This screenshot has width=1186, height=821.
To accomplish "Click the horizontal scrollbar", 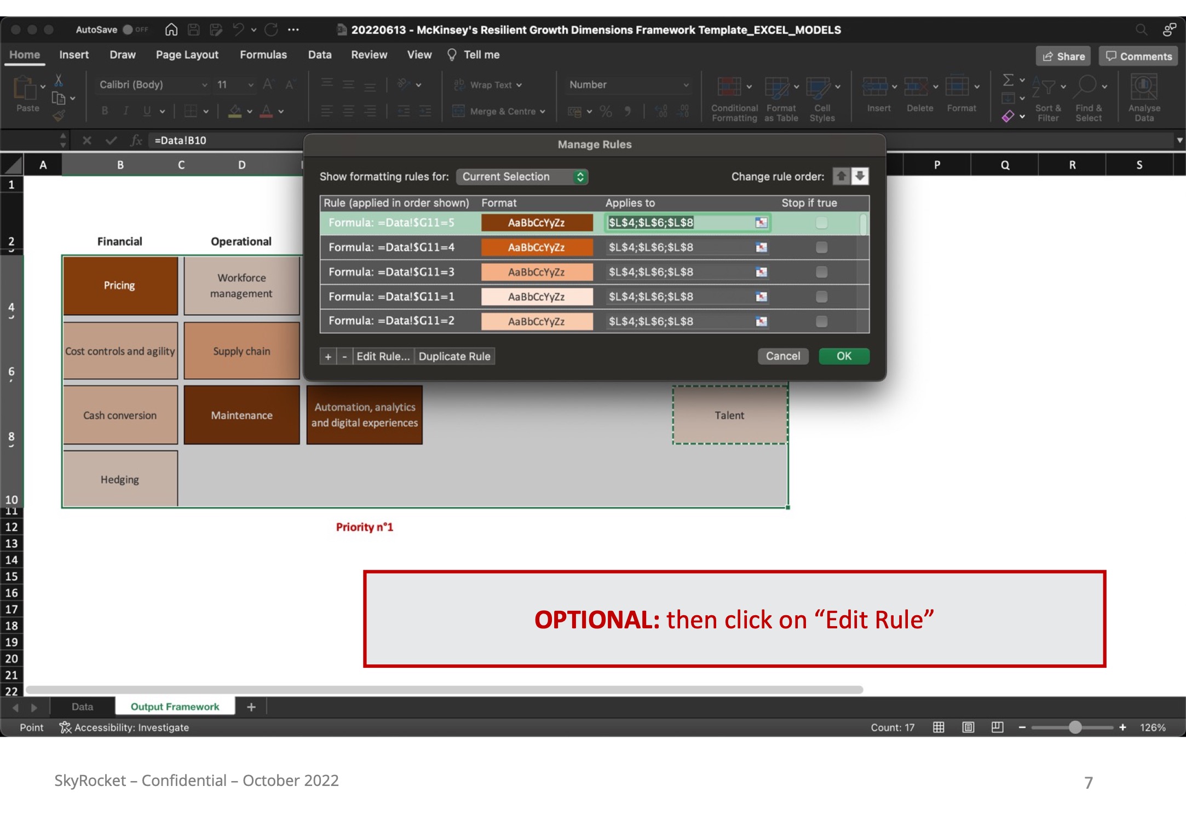I will pyautogui.click(x=444, y=690).
